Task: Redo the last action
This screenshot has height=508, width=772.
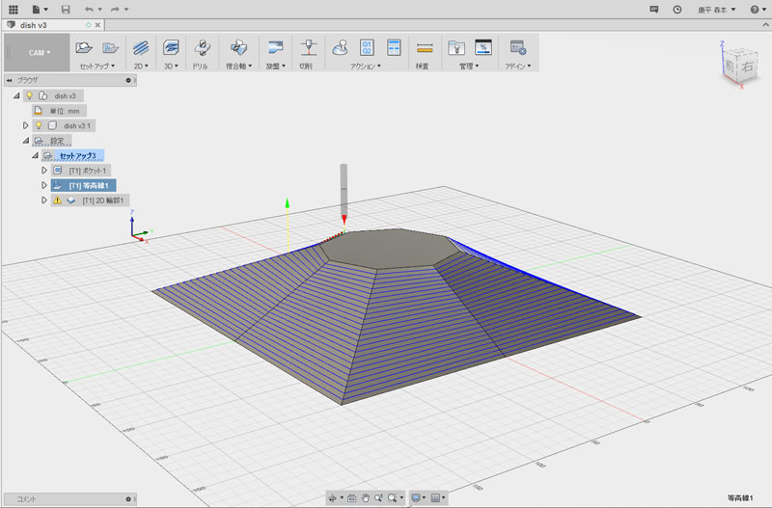Action: (x=115, y=10)
